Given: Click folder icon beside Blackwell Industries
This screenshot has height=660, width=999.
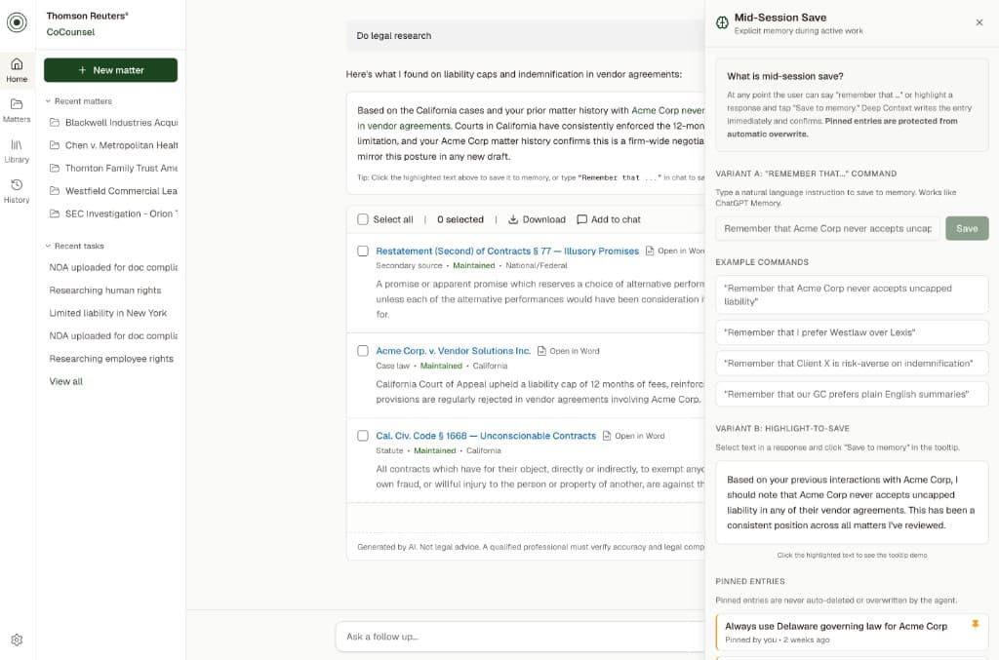Looking at the screenshot, I should [x=55, y=122].
